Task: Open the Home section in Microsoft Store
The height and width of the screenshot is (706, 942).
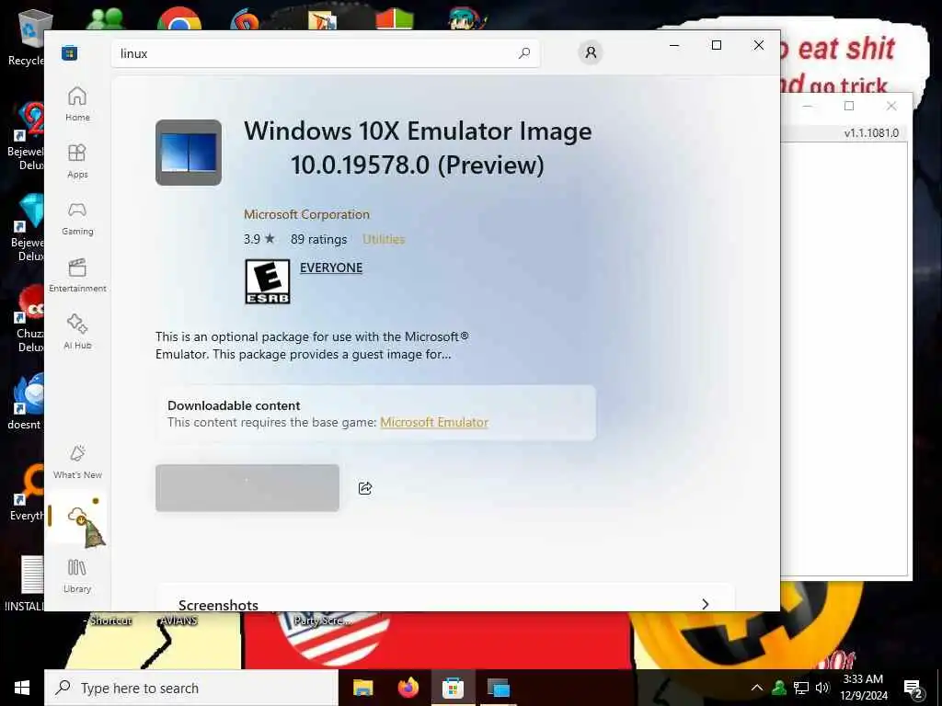Action: (x=77, y=104)
